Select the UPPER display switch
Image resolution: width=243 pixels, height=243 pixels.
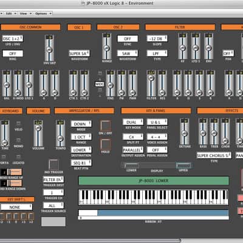click(x=183, y=165)
